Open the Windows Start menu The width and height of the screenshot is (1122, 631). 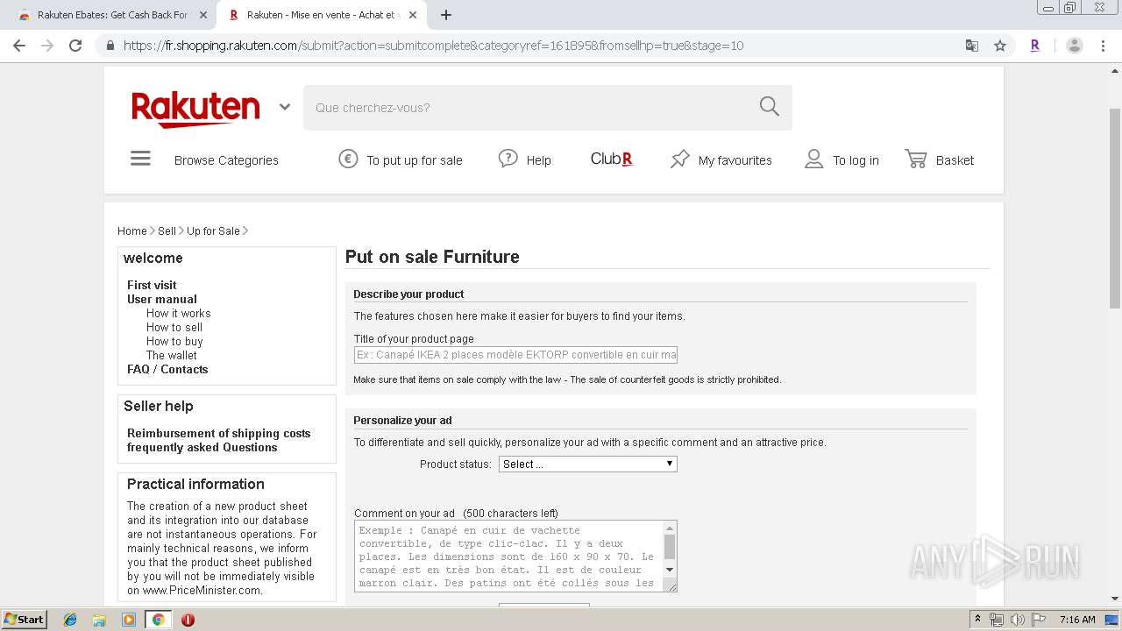pos(24,619)
